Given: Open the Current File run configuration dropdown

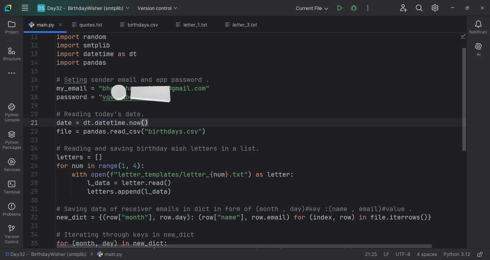Looking at the screenshot, I should [x=312, y=8].
